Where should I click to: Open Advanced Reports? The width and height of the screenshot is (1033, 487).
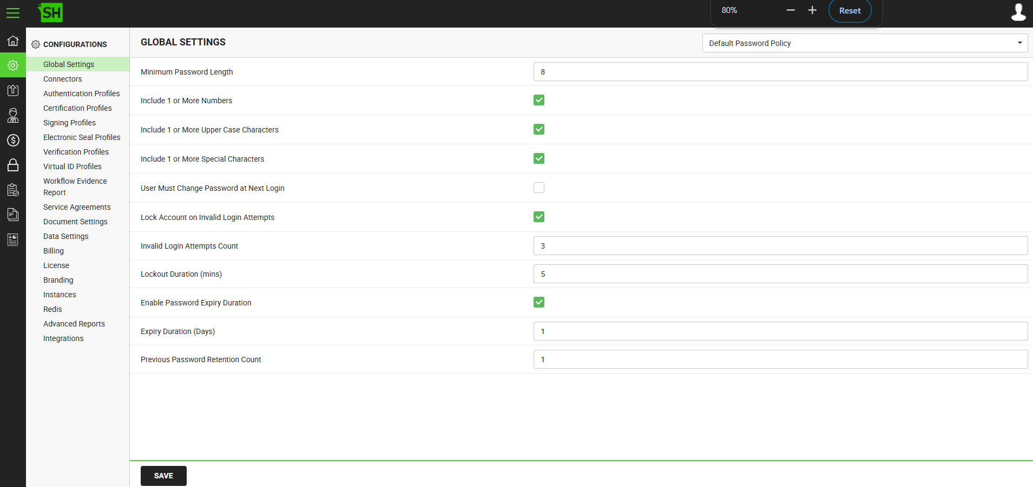tap(74, 324)
